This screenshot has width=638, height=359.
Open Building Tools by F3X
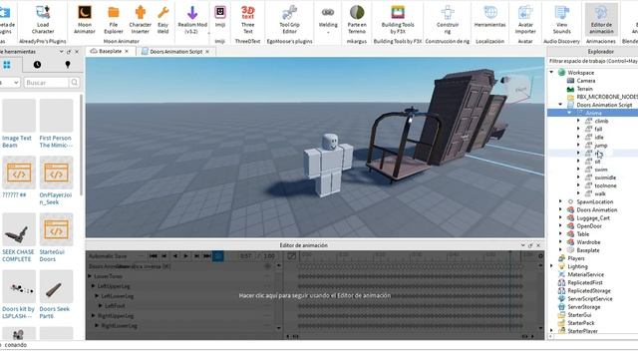tap(398, 19)
